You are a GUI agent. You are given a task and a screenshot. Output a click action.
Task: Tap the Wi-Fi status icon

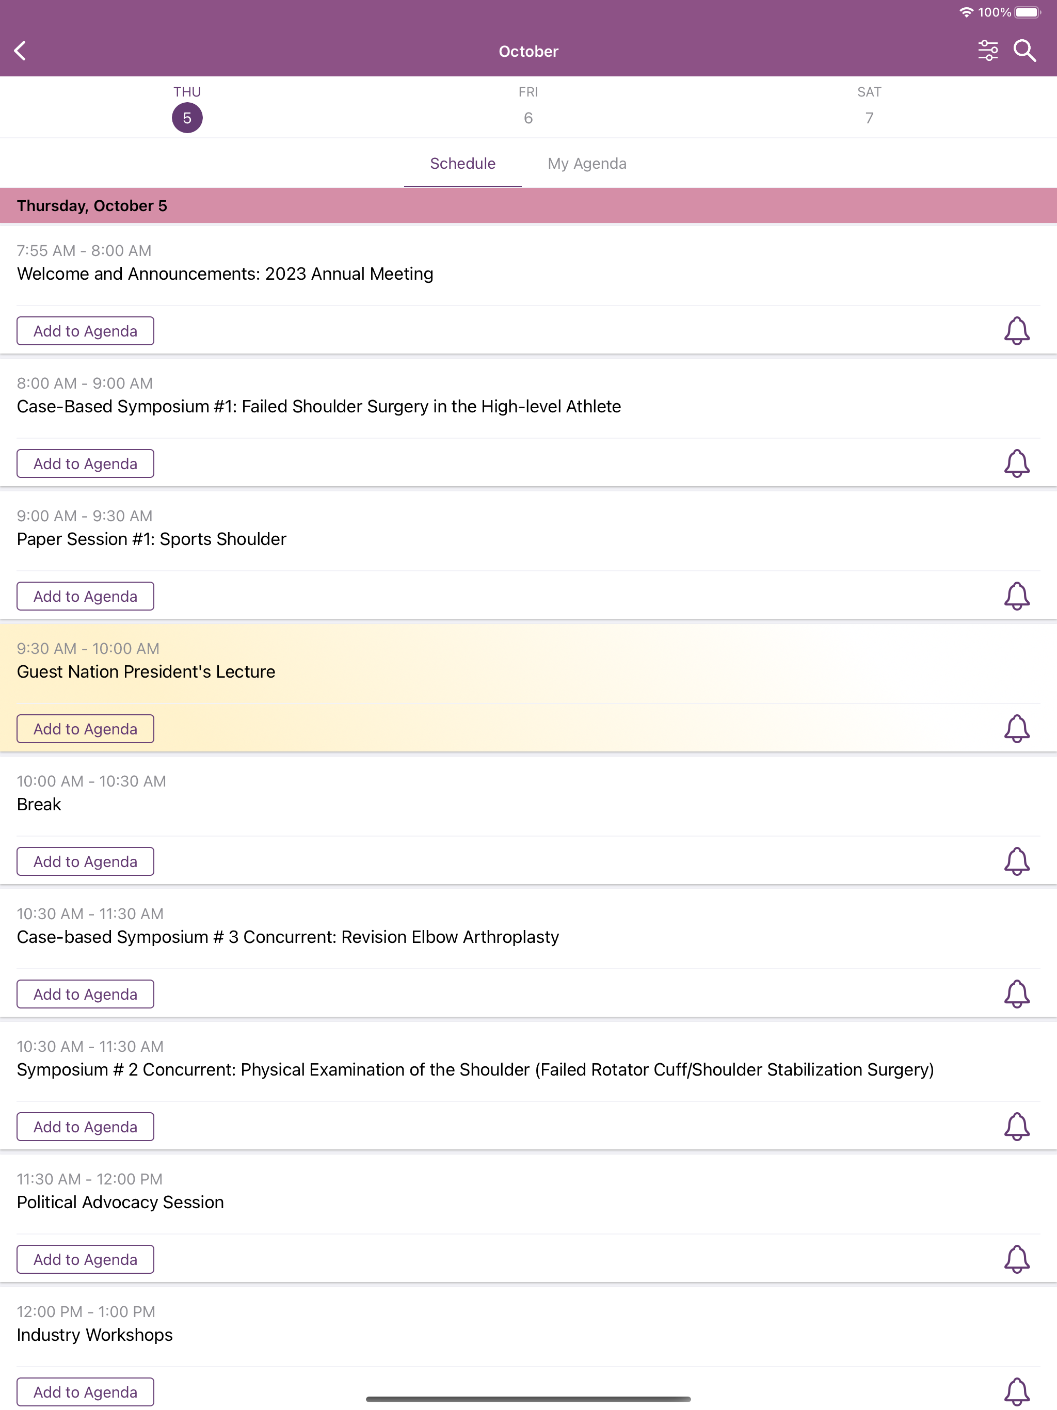966,12
